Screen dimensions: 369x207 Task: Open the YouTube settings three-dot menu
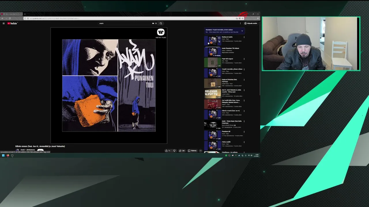pos(240,23)
